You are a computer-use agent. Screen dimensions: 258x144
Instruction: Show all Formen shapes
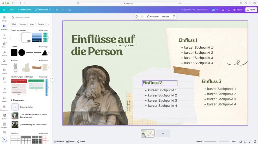click(x=44, y=47)
